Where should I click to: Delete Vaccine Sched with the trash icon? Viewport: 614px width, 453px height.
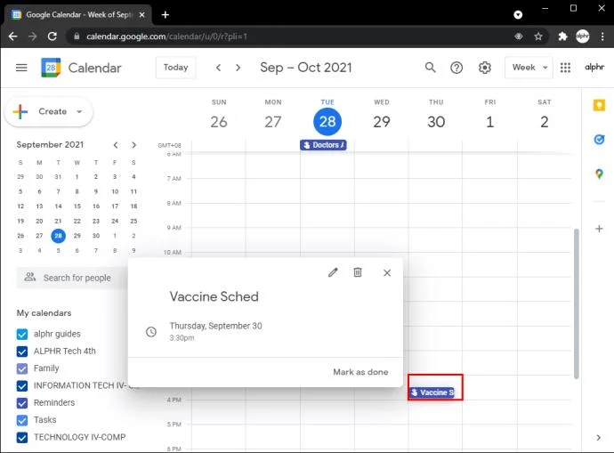pyautogui.click(x=358, y=272)
